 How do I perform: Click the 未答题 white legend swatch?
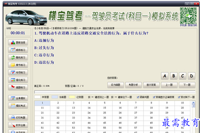pyautogui.click(x=37, y=97)
